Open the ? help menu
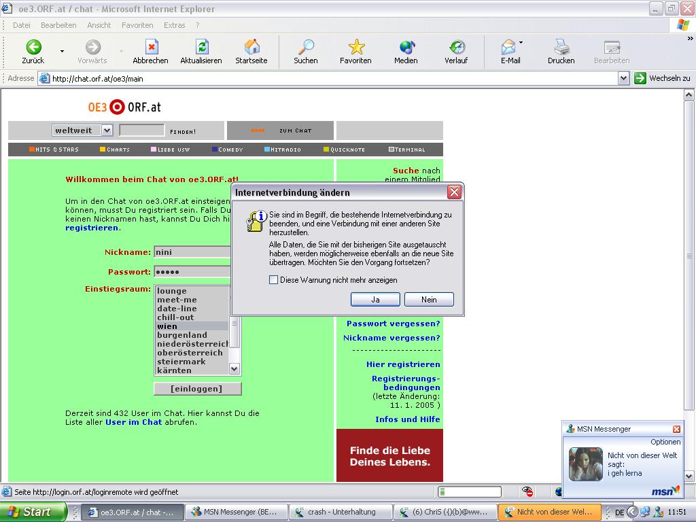 pos(198,25)
